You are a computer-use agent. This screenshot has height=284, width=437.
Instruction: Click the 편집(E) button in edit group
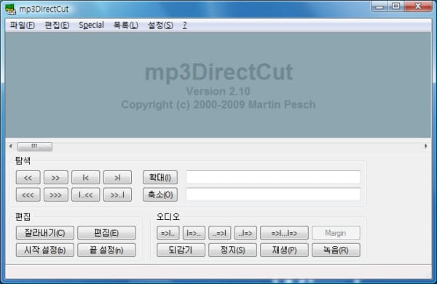pyautogui.click(x=106, y=233)
